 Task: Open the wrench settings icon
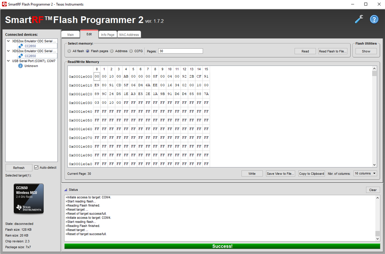[359, 19]
